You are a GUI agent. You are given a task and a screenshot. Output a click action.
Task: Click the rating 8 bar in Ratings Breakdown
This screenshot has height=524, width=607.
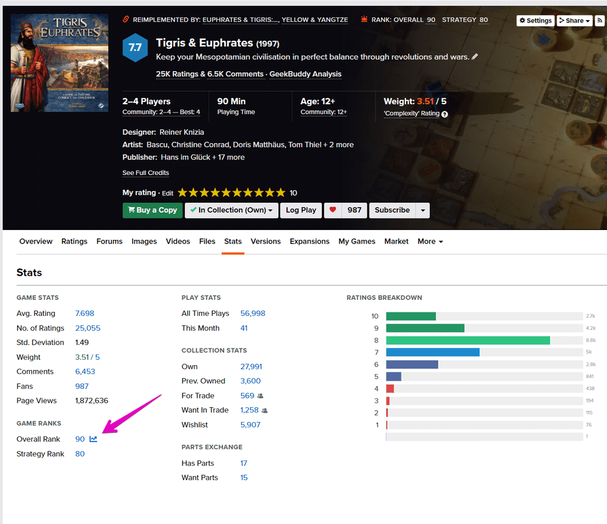(468, 340)
